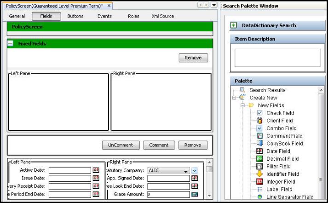Click the Issue Date input field

point(70,178)
